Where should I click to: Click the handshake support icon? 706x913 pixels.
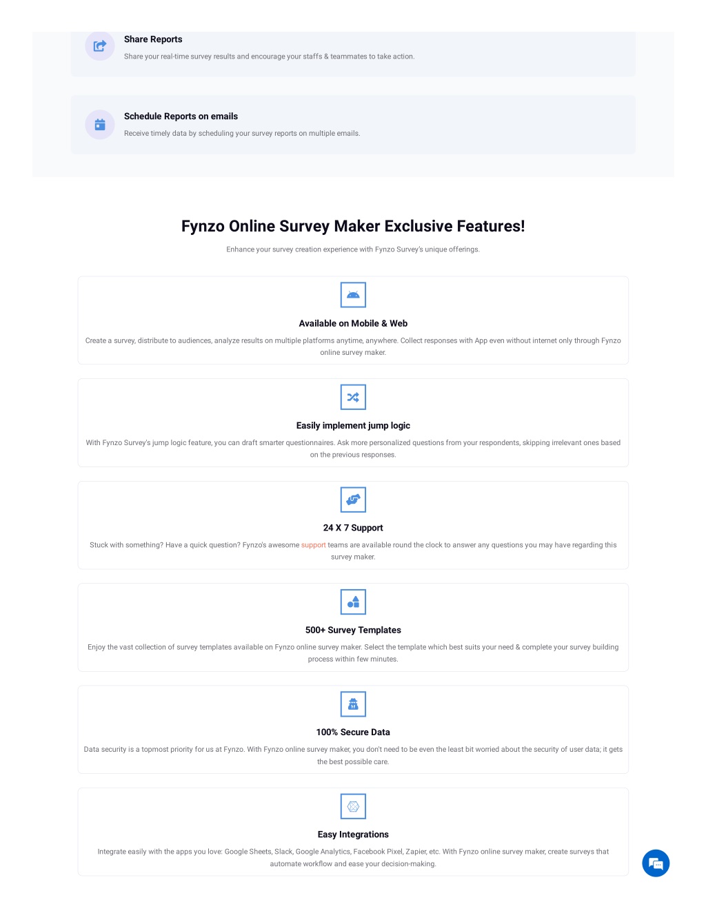coord(353,500)
